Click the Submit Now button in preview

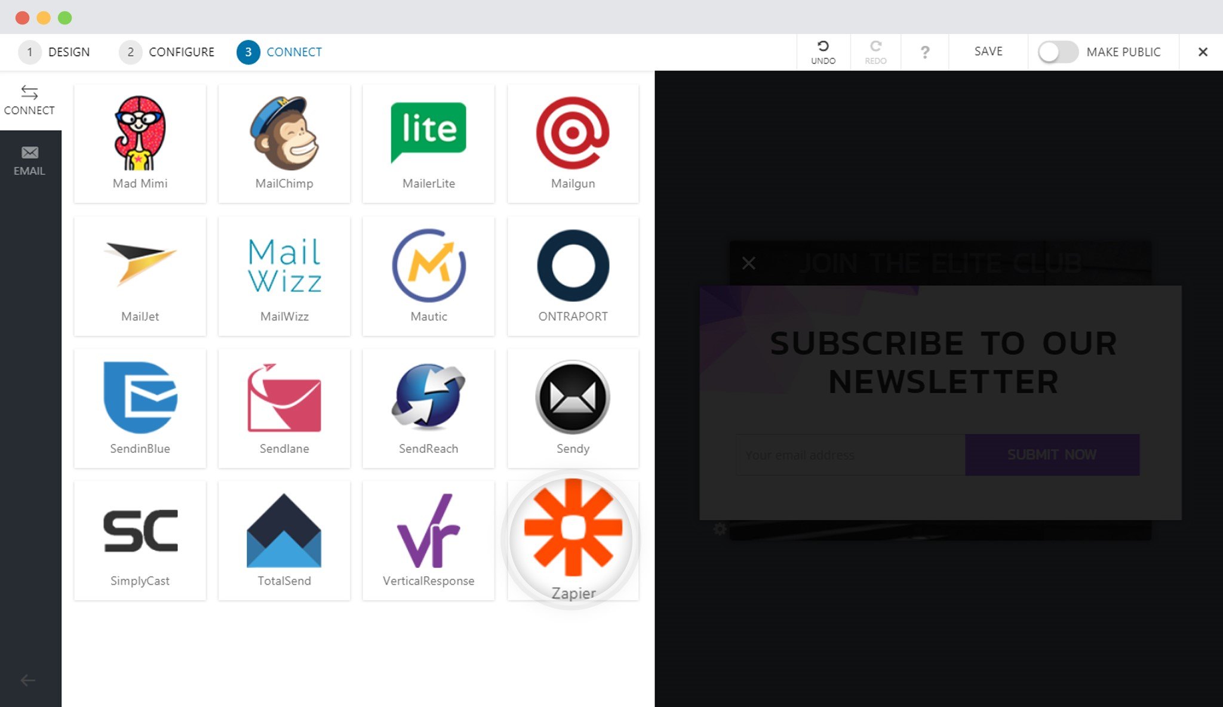pyautogui.click(x=1052, y=455)
